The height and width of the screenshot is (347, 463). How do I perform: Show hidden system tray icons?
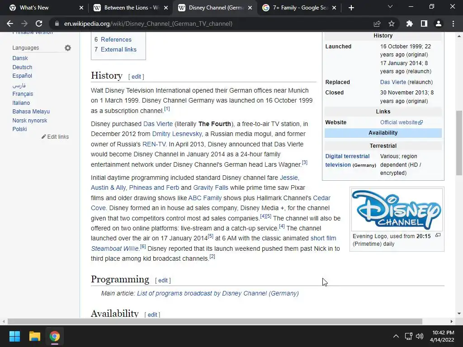coord(396,336)
